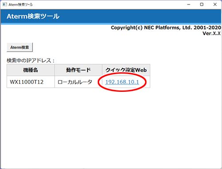Screen dimensions: 222x169
Task: Click the NEC Platforms copyright text
Action: (x=166, y=28)
